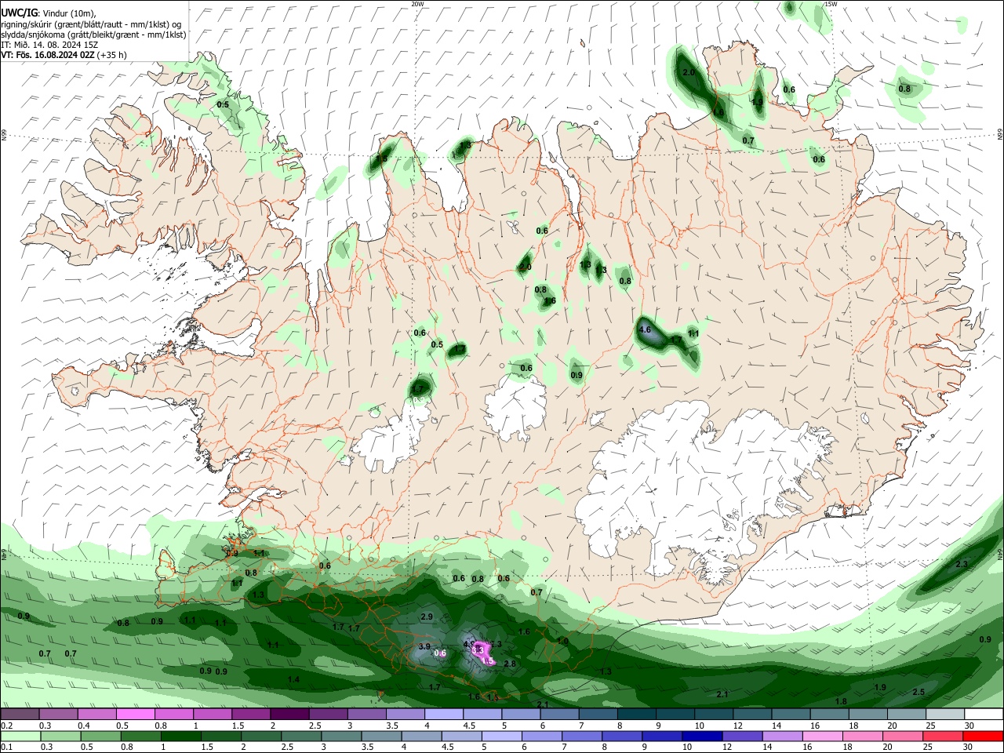Pick the palest green first rain legend swatch
Image resolution: width=1004 pixels, height=753 pixels.
point(20,736)
